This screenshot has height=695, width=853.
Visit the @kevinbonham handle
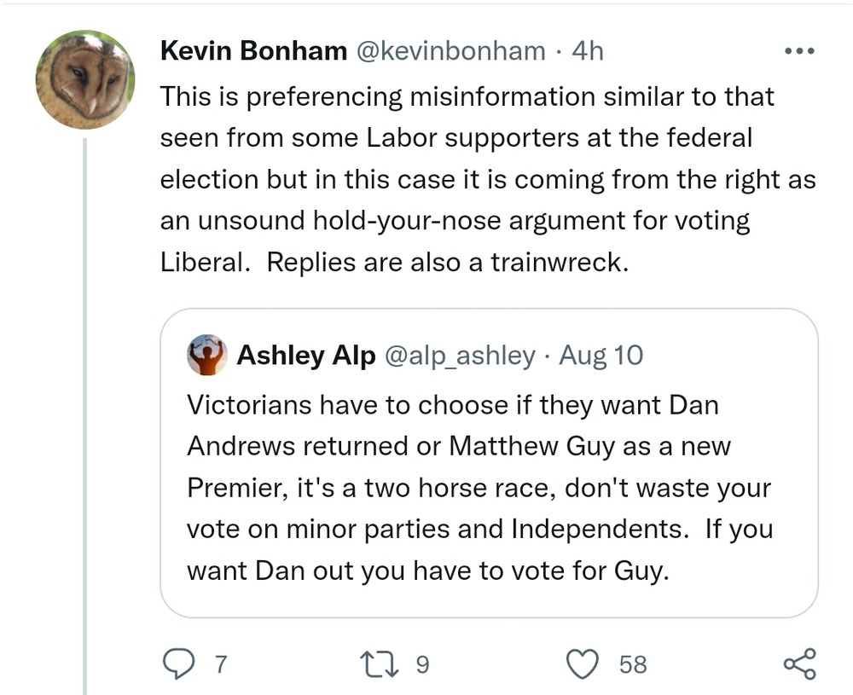pyautogui.click(x=450, y=51)
